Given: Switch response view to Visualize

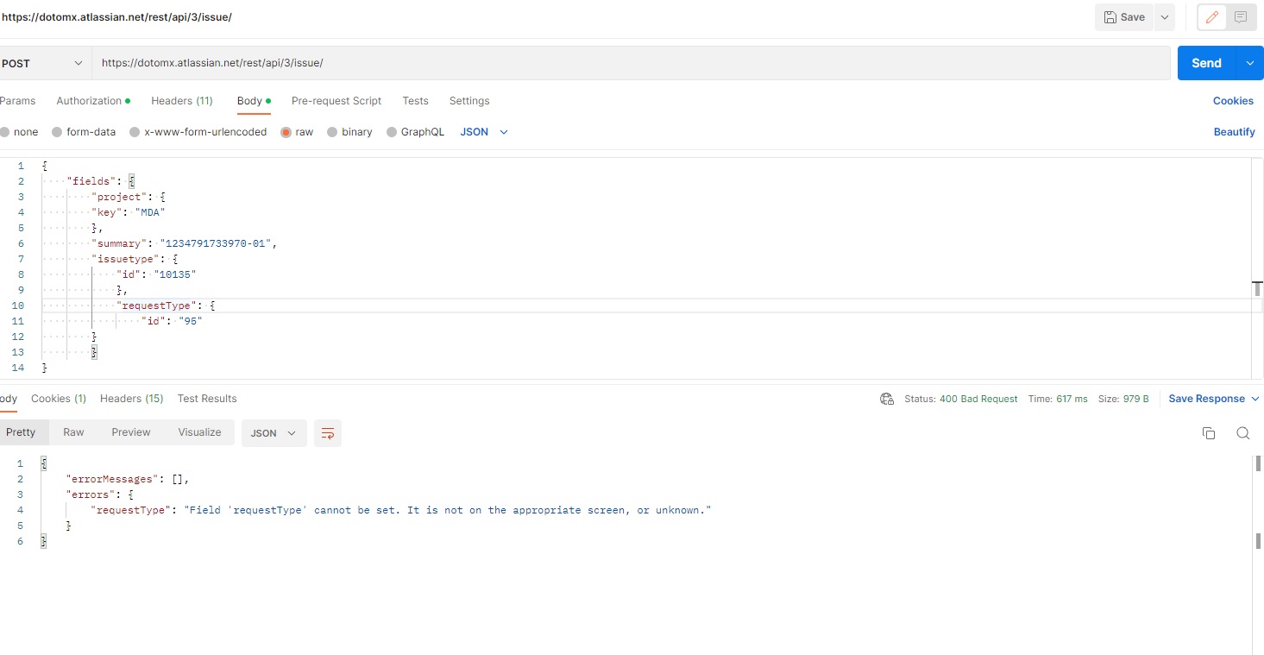Looking at the screenshot, I should (199, 432).
